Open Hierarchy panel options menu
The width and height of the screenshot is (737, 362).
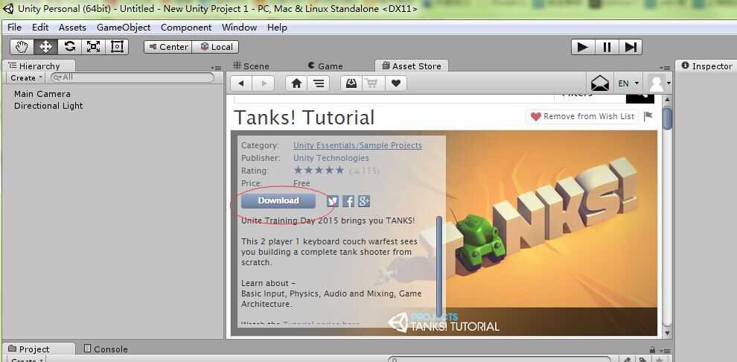click(x=216, y=68)
